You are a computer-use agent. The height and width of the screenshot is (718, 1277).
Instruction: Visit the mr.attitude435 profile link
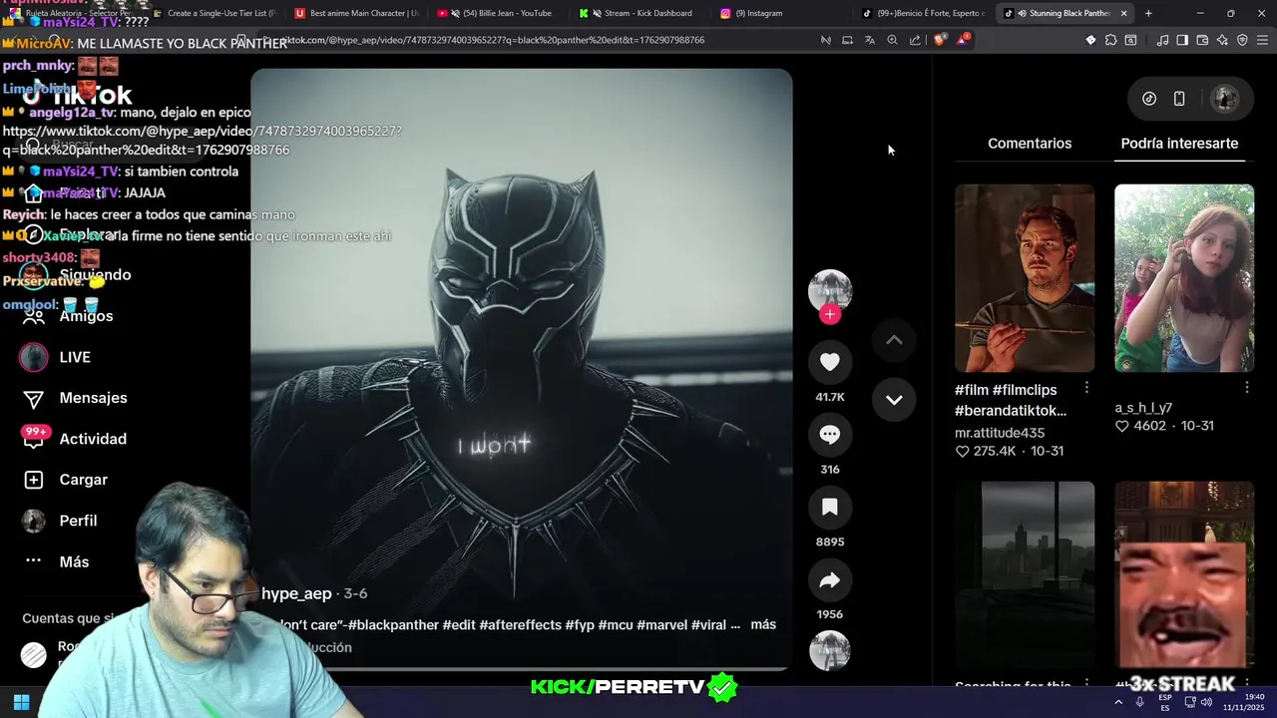(x=1000, y=433)
